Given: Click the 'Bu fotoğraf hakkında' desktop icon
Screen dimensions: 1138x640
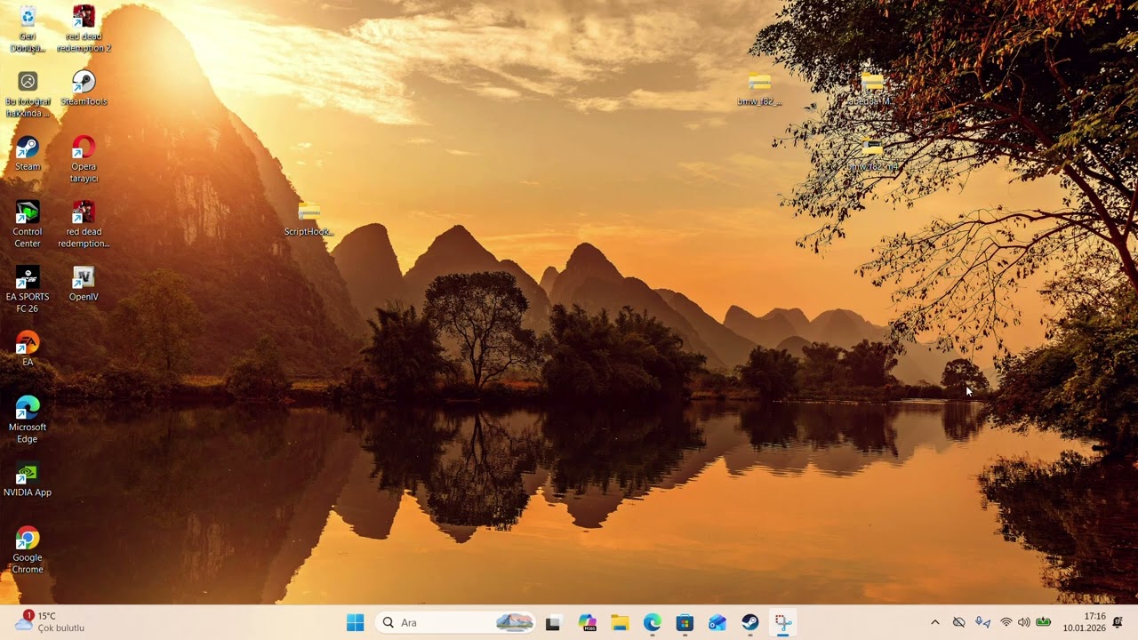Looking at the screenshot, I should point(28,94).
